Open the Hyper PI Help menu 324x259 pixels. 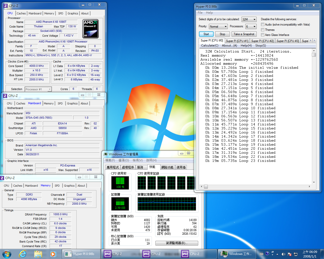tap(209, 13)
